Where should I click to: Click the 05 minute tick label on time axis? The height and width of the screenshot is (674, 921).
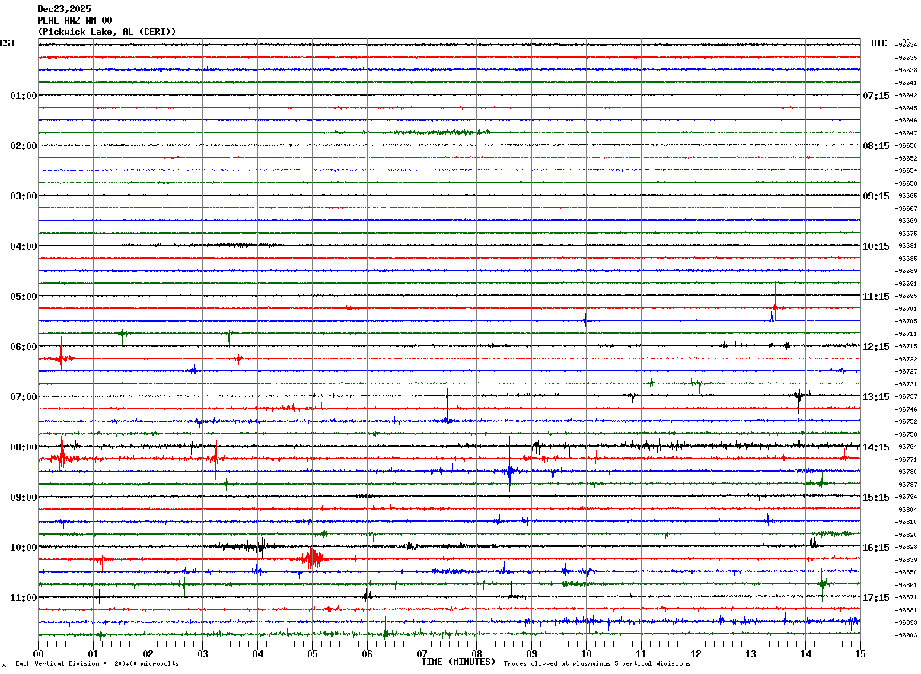312,653
